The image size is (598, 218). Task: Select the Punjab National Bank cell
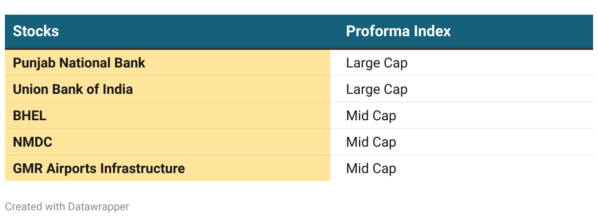(79, 63)
